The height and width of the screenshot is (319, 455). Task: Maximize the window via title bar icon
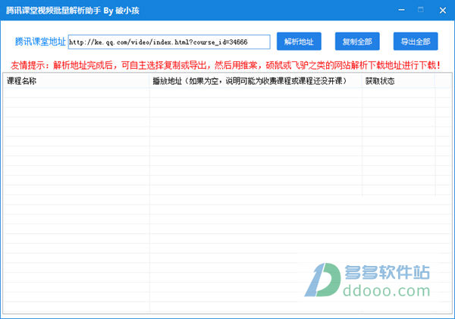421,10
